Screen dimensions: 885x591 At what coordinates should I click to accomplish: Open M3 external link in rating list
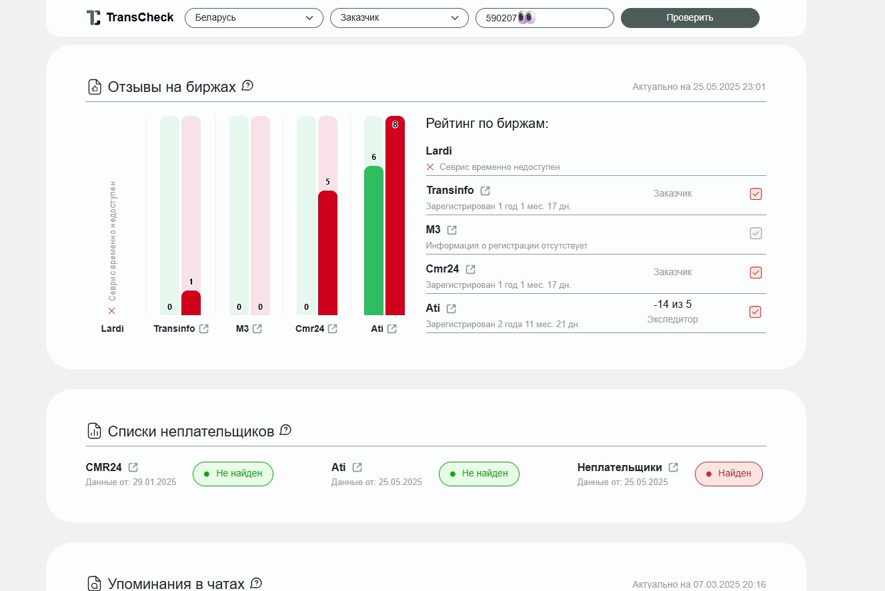point(452,230)
